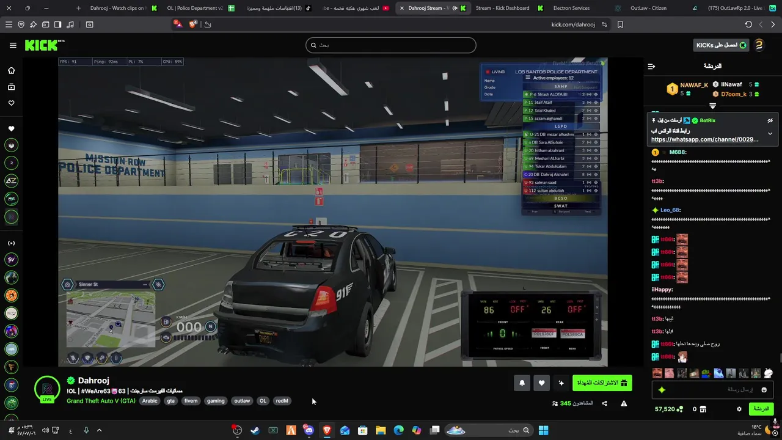
Task: Bookmark this page with the bookmark icon
Action: [620, 24]
